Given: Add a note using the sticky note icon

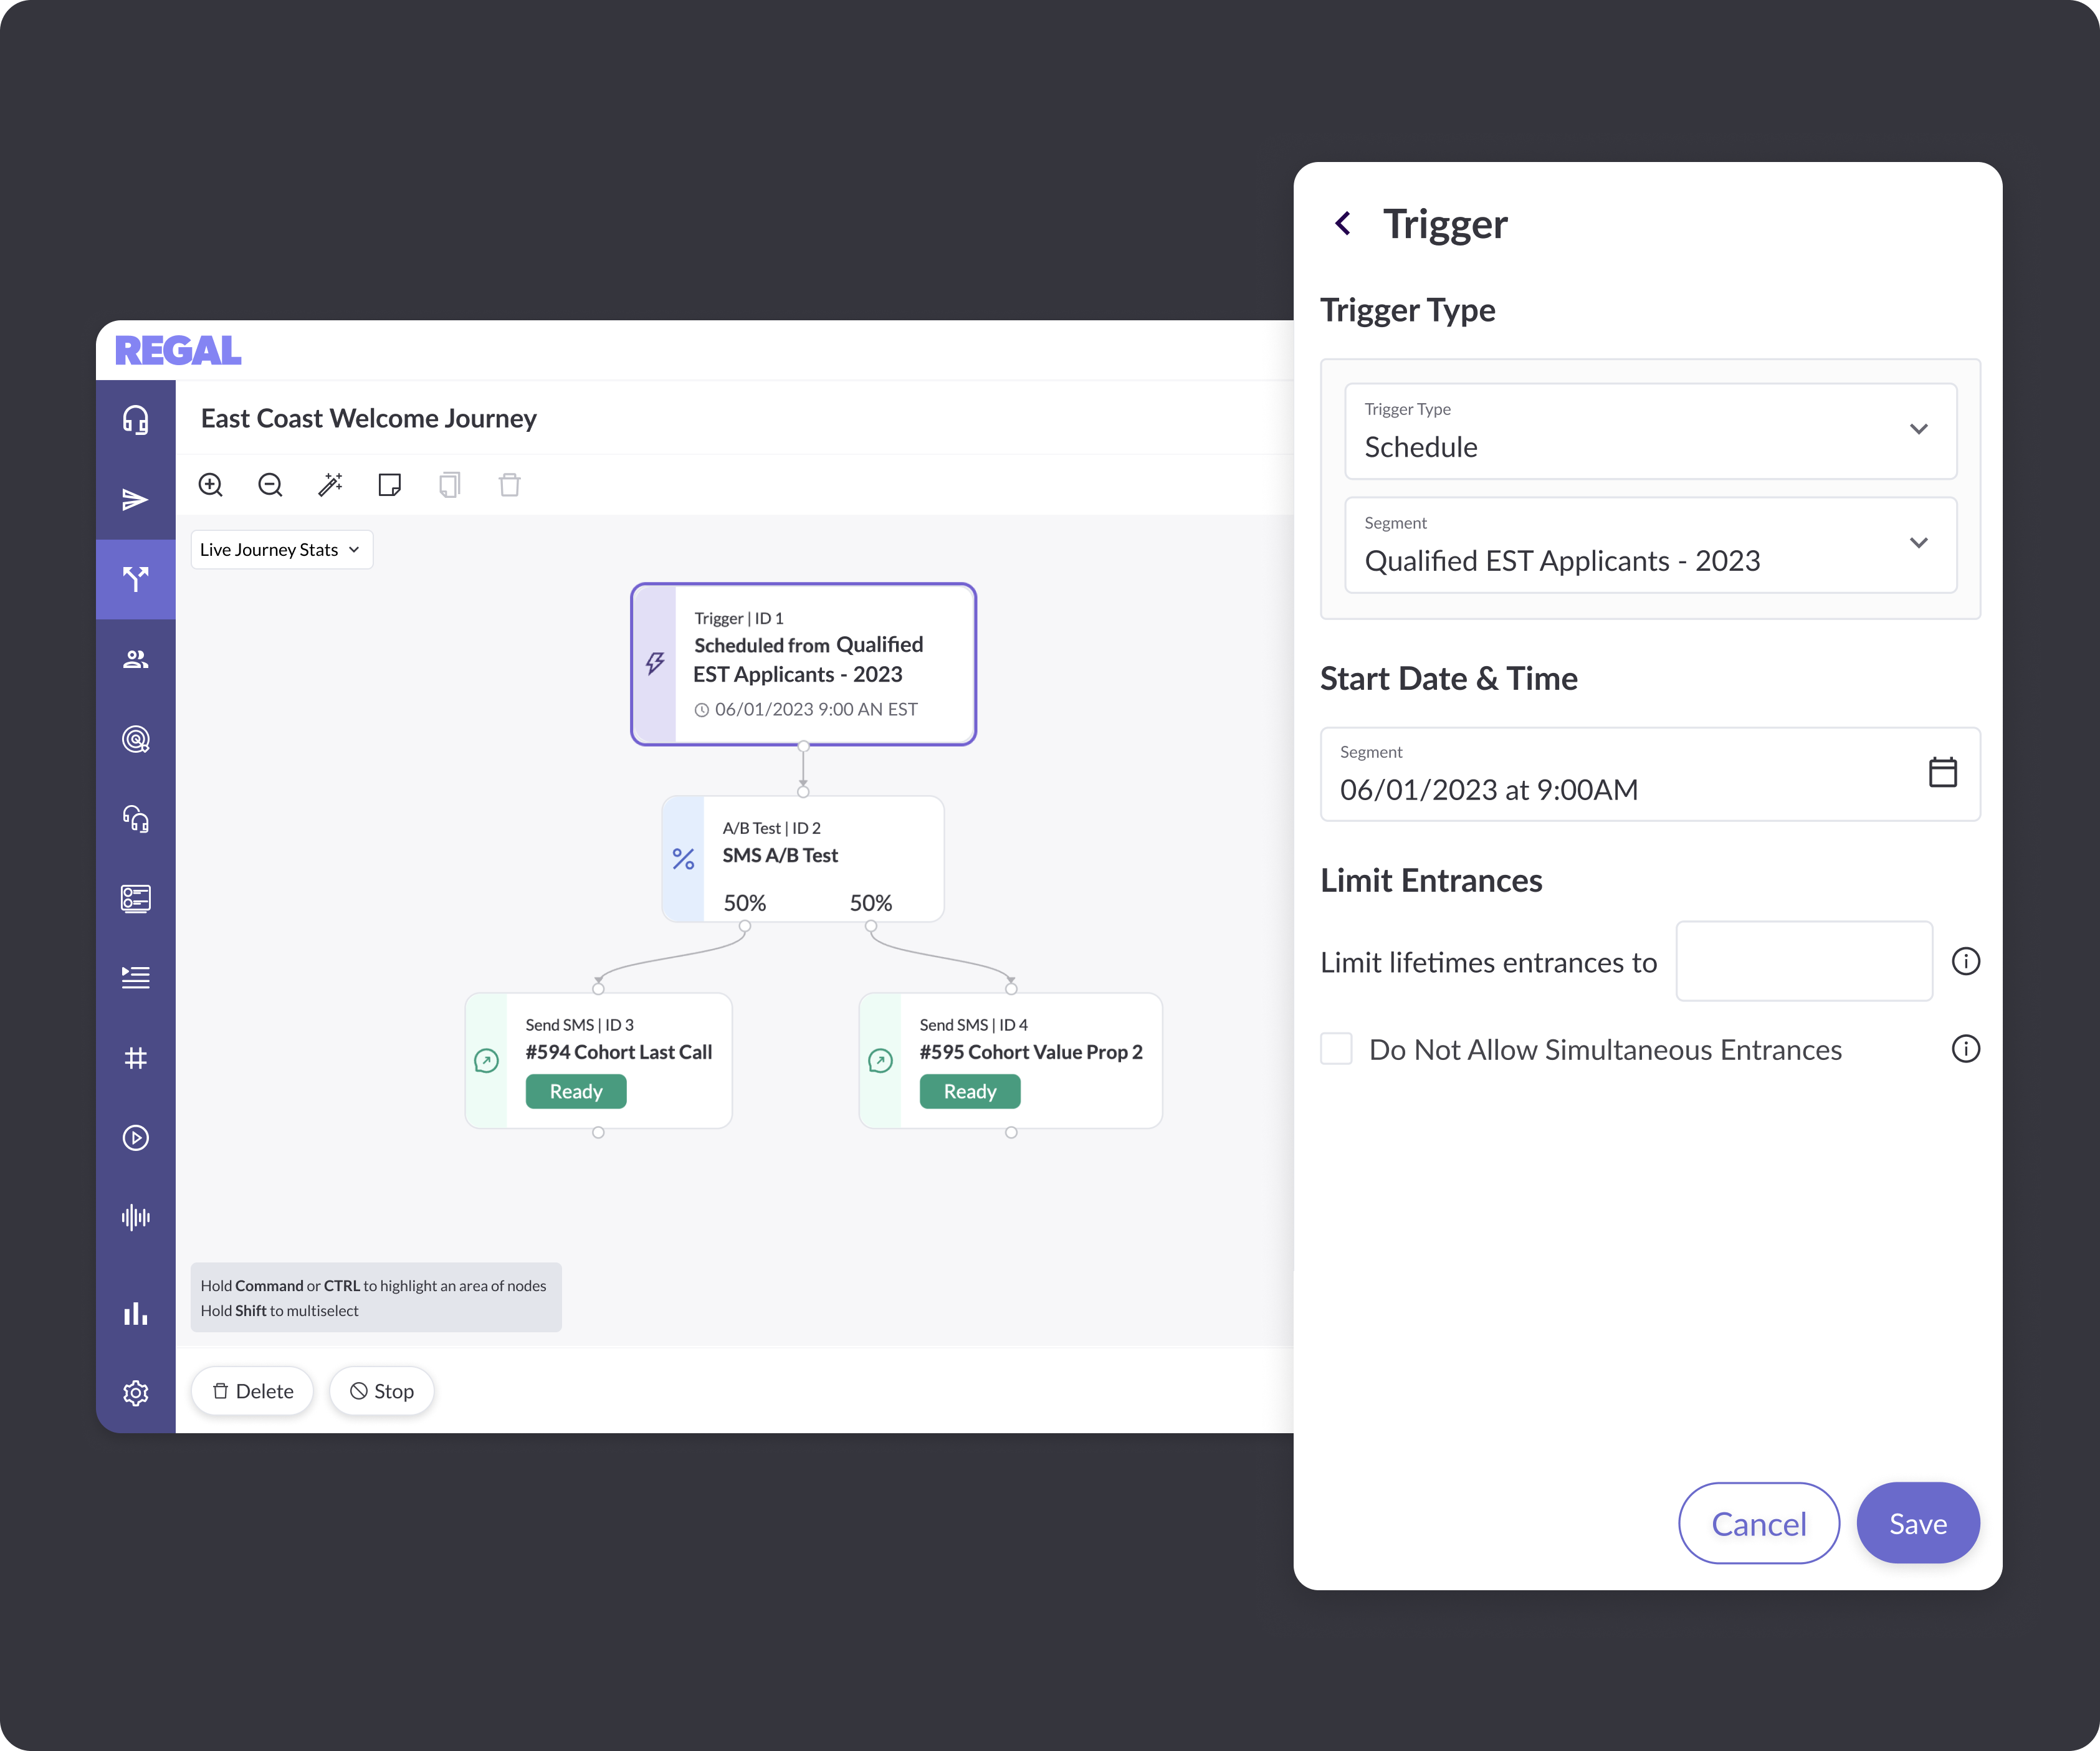Looking at the screenshot, I should pos(390,485).
